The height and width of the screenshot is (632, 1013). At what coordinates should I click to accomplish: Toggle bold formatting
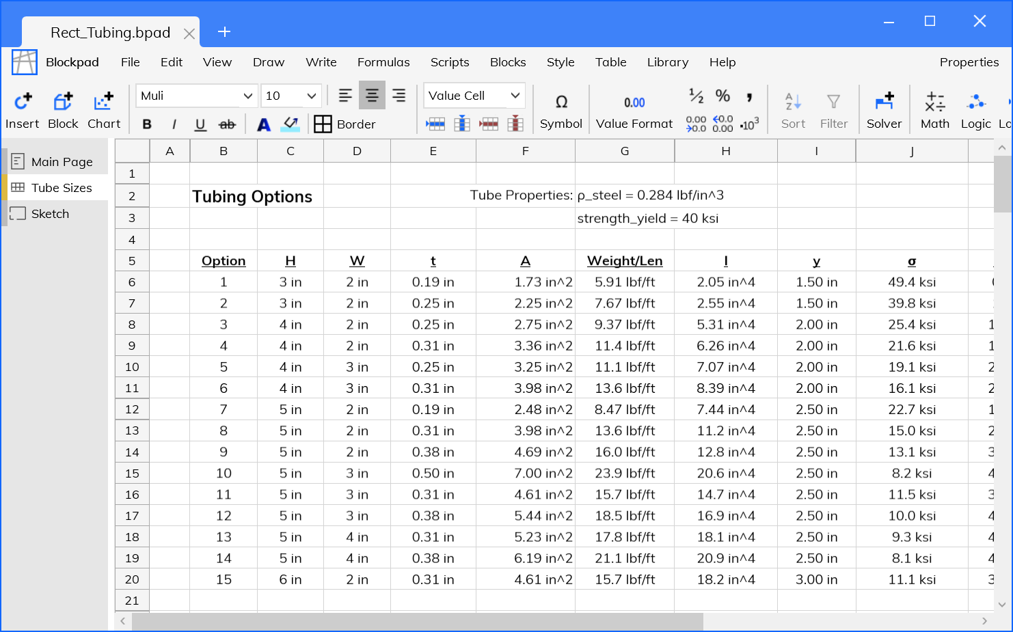[x=147, y=124]
